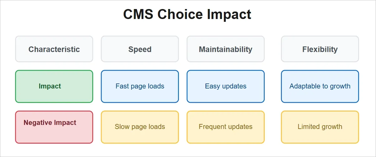Screen dimensions: 376x157
Task: Select the red Negative Impact box
Action: [54, 127]
